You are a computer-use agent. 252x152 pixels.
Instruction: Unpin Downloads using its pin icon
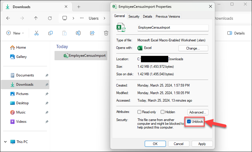pos(47,85)
